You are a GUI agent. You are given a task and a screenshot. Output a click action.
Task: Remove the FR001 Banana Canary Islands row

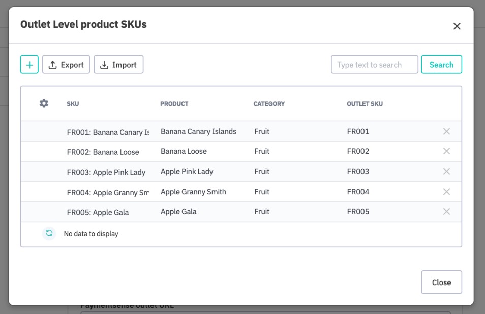point(446,131)
